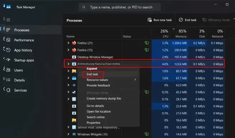
Task: Click the Firefox (21) icon
Action: [74, 43]
